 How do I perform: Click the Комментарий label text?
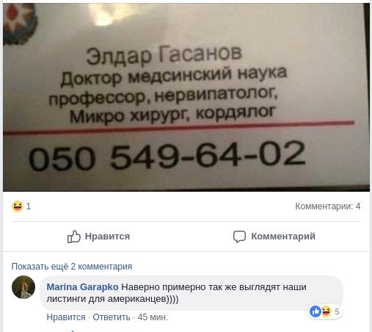(283, 237)
